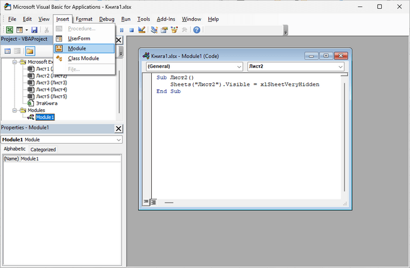Viewport: 410px width, 268px height.
Task: Click the blue Help question mark icon
Action: pos(197,30)
